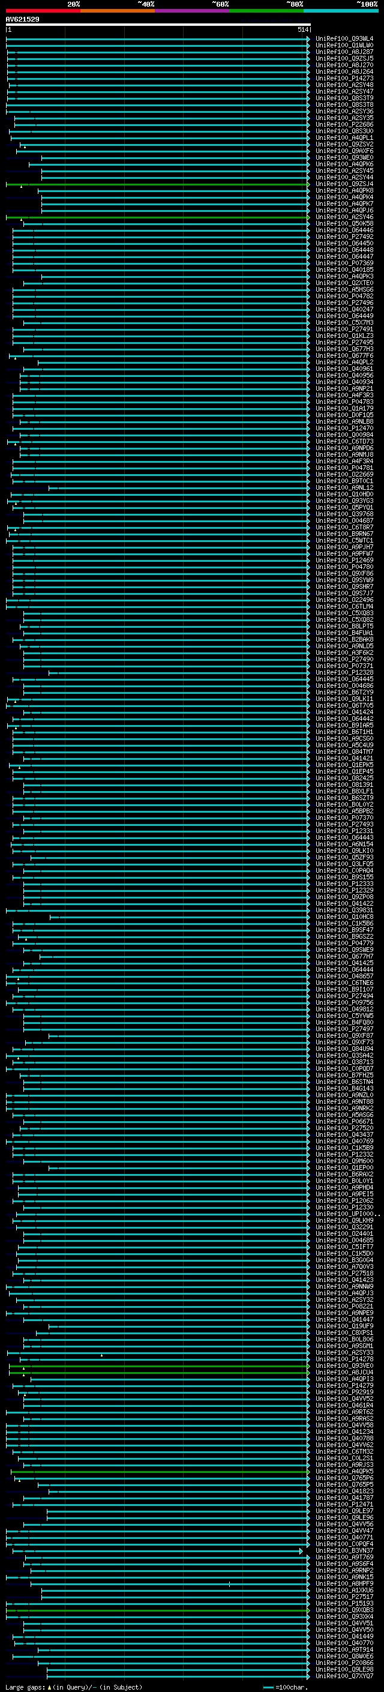The height and width of the screenshot is (1692, 384).
Task: Click the green alignment bar for UniRef100_Q9XQB3
Action: (x=158, y=1610)
